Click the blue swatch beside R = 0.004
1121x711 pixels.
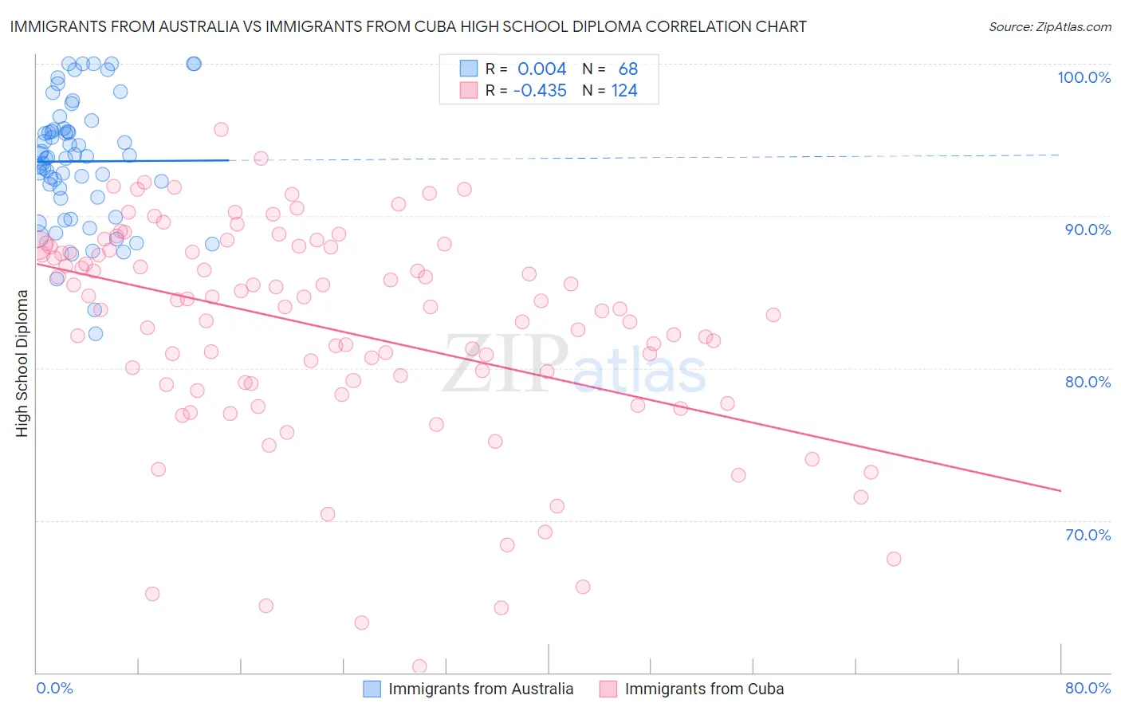[468, 69]
